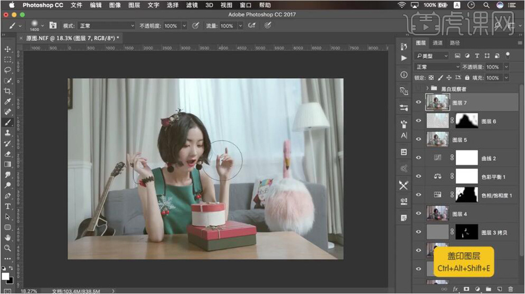Viewport: 525px width, 294px height.
Task: Open the Actions panel play icon
Action: (x=404, y=58)
